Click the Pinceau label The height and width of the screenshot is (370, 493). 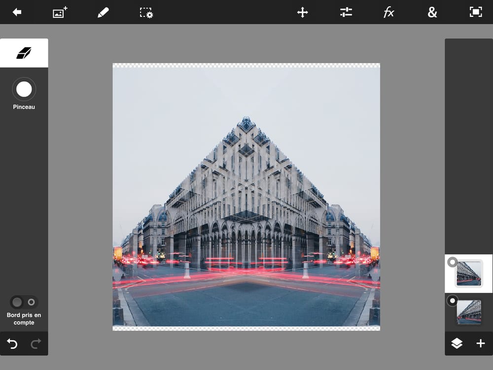click(24, 107)
